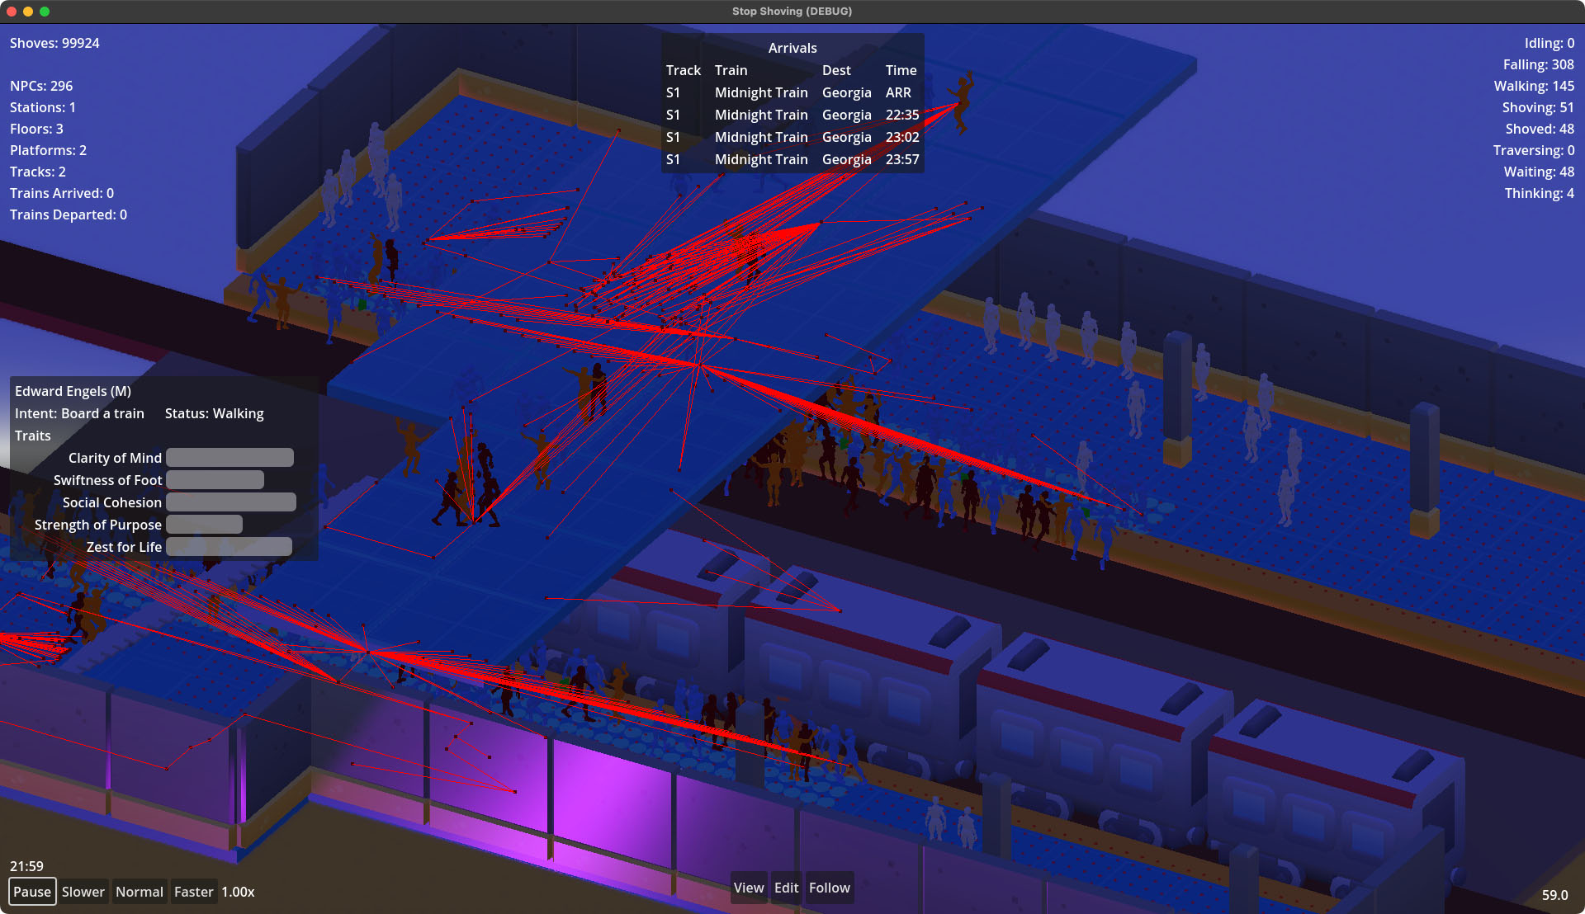Click the Shoves counter
The height and width of the screenshot is (914, 1585).
coord(54,43)
